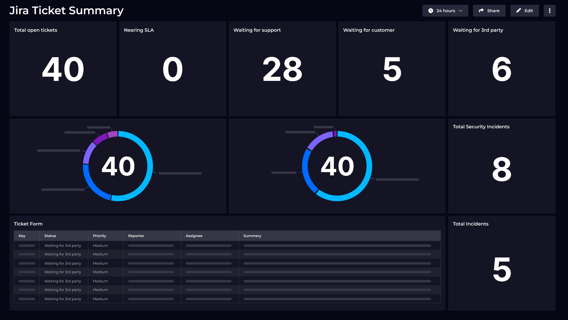
Task: Click the Nearing SLA 0 value
Action: point(173,69)
